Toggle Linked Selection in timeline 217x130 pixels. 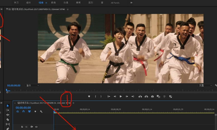tap(29, 111)
